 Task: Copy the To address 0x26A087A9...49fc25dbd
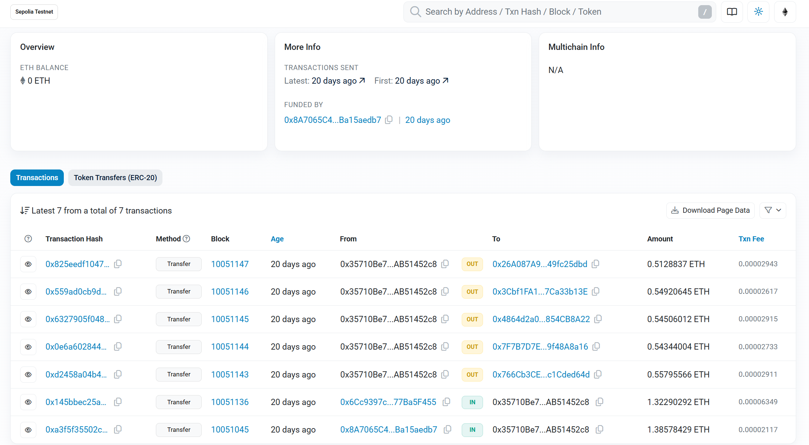(x=596, y=264)
